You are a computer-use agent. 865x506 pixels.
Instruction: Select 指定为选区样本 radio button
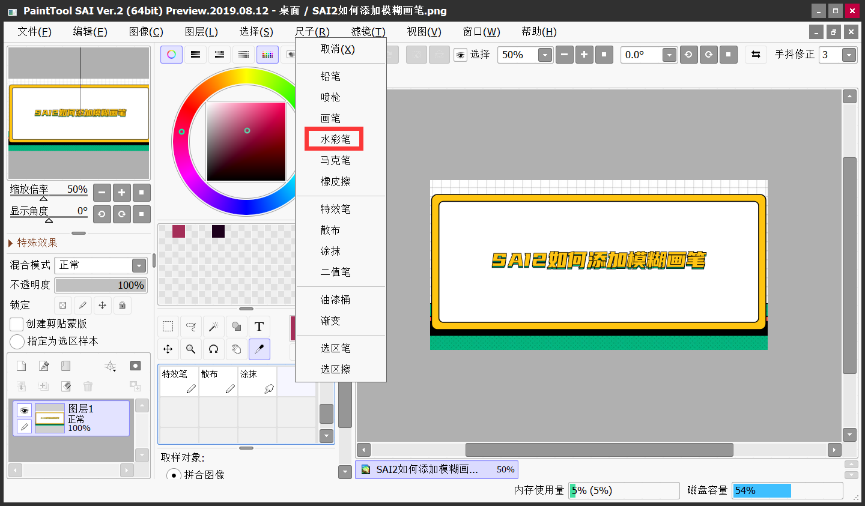[x=17, y=342]
